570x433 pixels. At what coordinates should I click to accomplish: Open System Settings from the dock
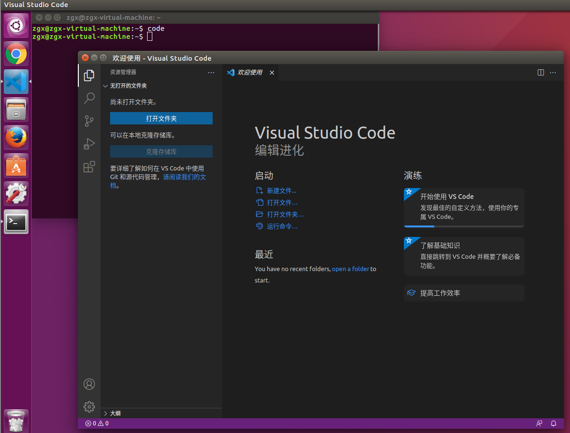tap(16, 194)
